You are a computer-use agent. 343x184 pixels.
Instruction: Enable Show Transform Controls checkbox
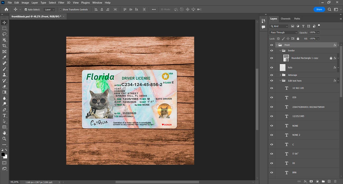point(60,10)
